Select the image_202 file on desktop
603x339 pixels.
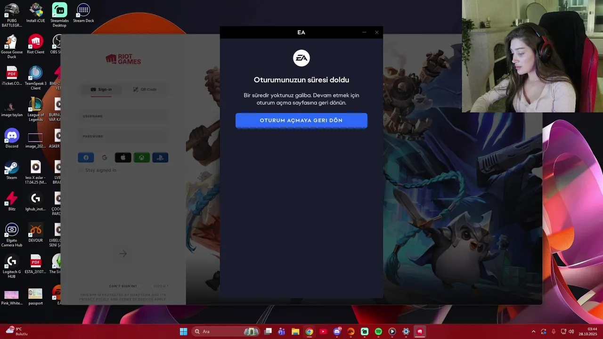click(35, 140)
